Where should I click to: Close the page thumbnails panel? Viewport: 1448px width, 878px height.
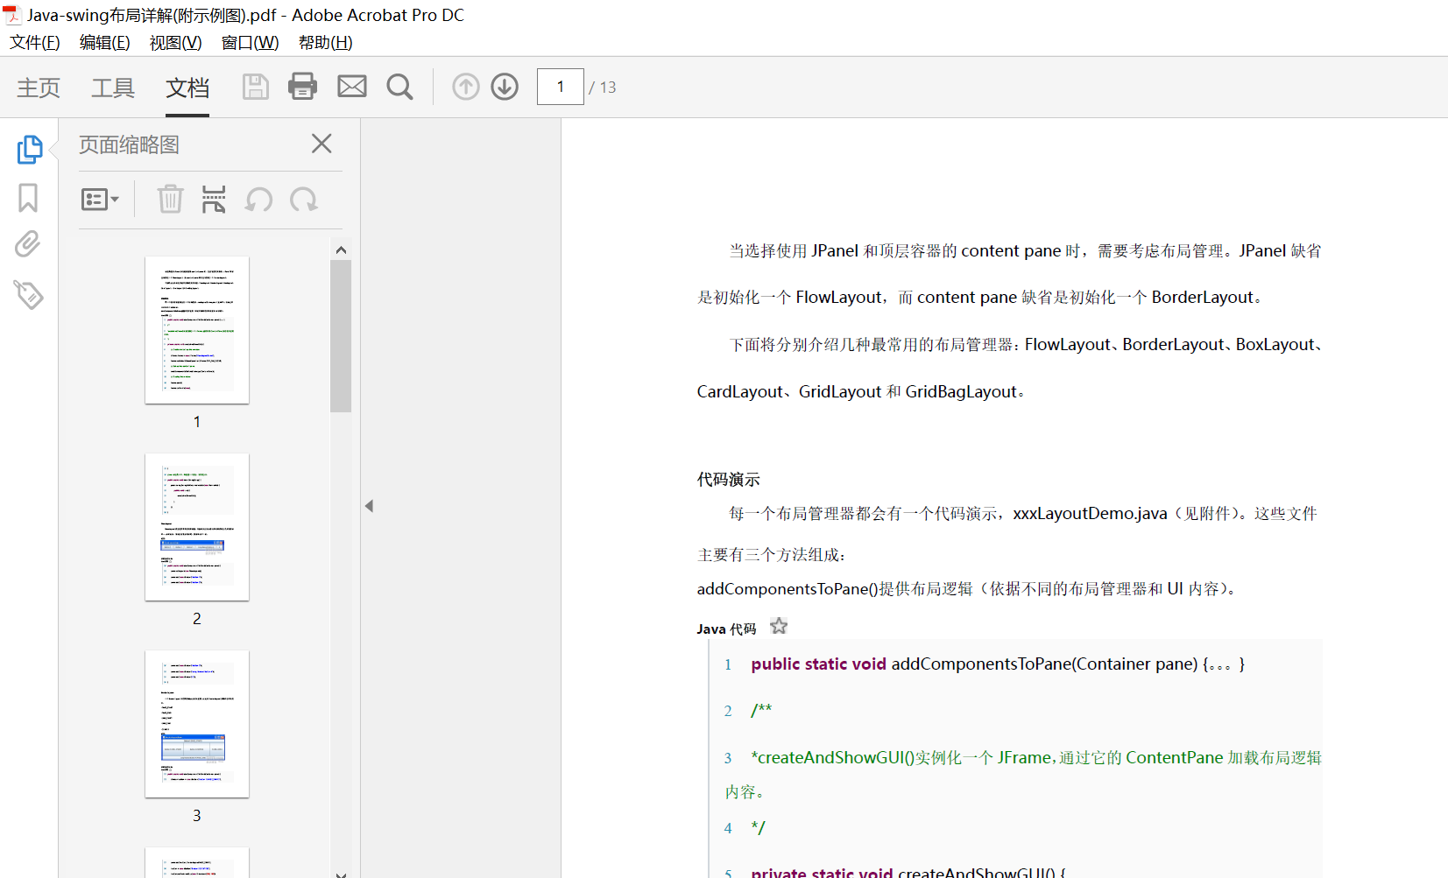321,144
